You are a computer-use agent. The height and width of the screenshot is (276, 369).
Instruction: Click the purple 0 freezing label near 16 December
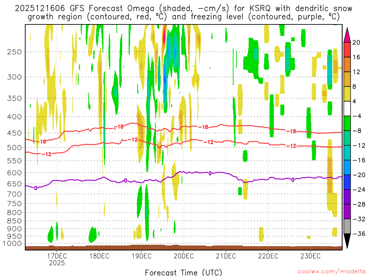pyautogui.click(x=36, y=188)
